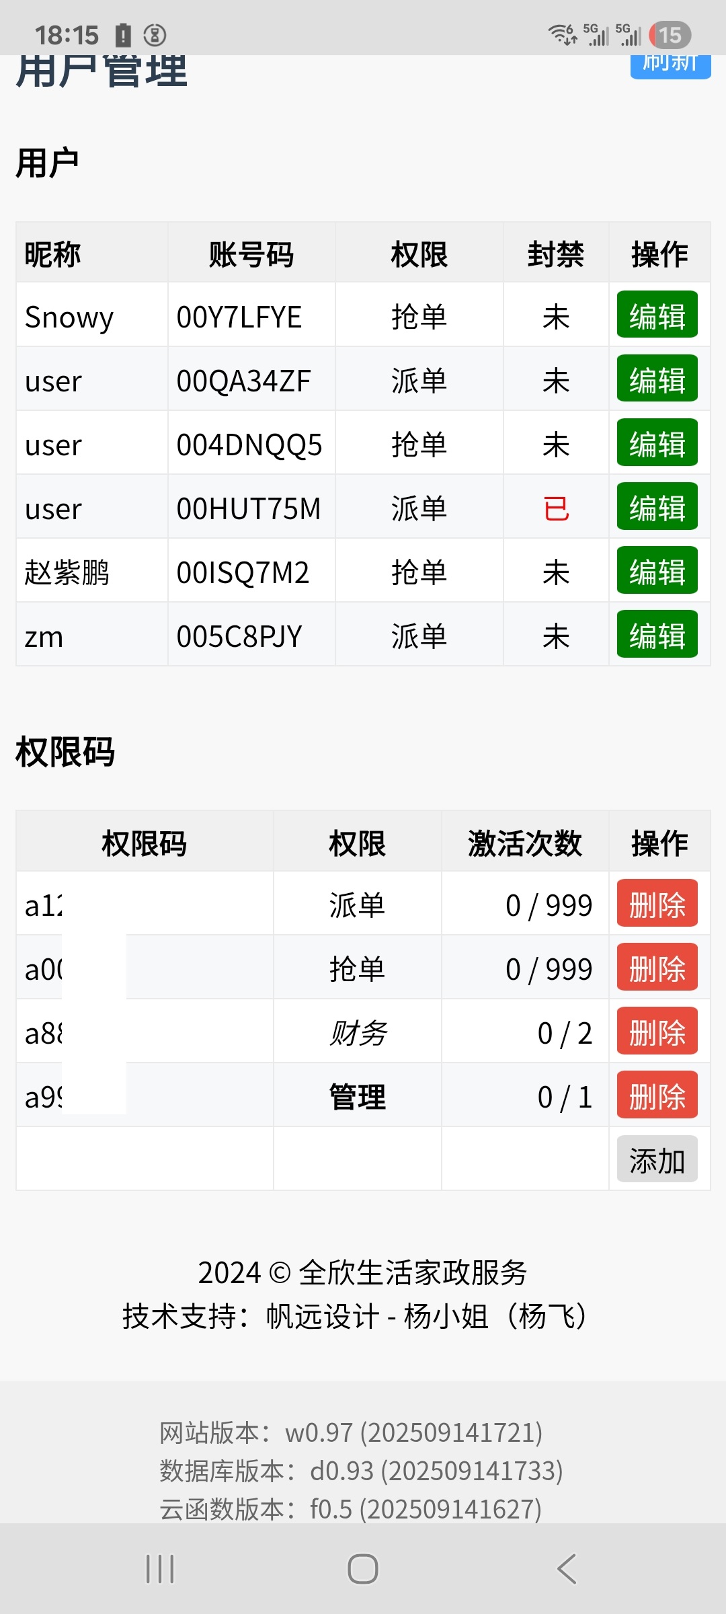Tap nickname zm
Screen dimensions: 726x1614
click(x=44, y=636)
